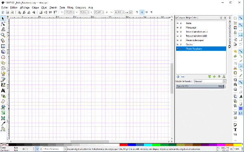The width and height of the screenshot is (244, 152).
Task: Open the Calque menu
Action: pyautogui.click(x=35, y=7)
